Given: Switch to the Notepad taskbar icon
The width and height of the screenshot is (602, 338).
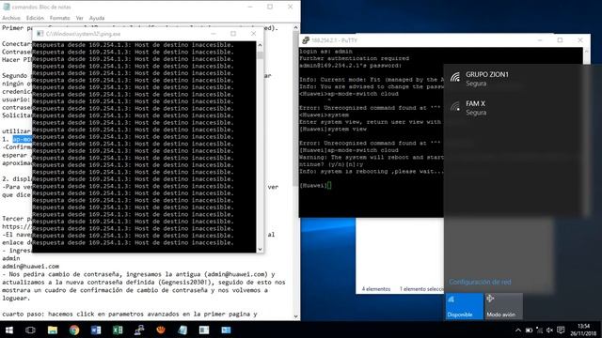Looking at the screenshot, I should (182, 330).
